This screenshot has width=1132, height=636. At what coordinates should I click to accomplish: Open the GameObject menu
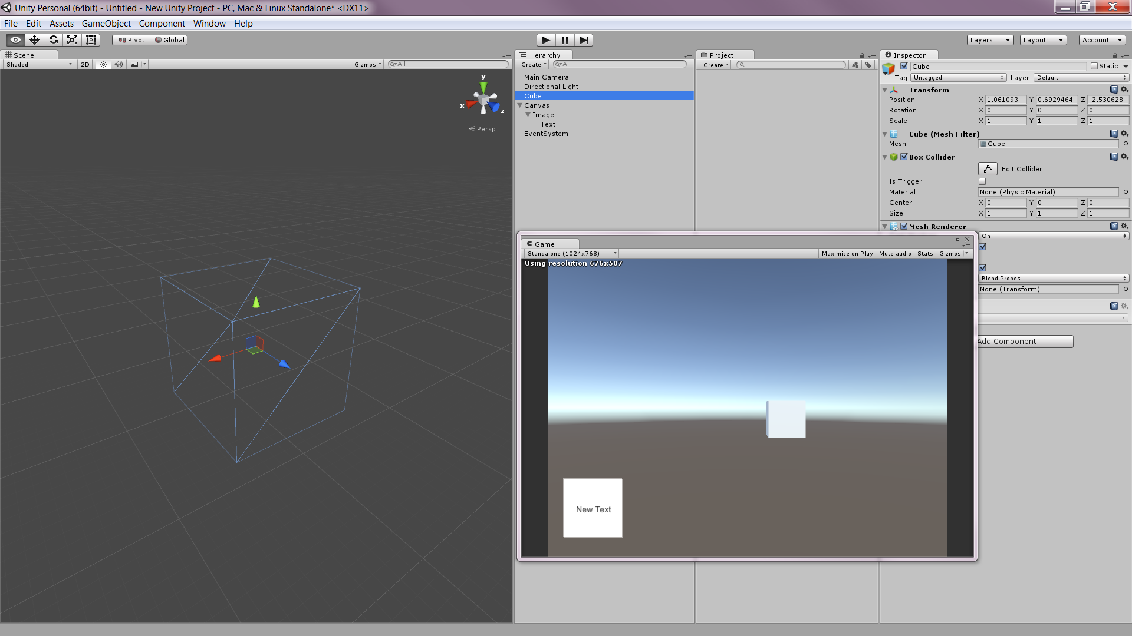(x=106, y=24)
